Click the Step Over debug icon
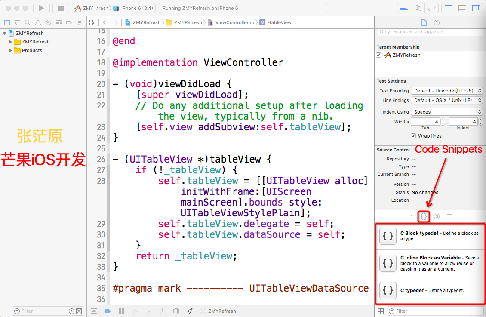The image size is (486, 317). click(135, 311)
